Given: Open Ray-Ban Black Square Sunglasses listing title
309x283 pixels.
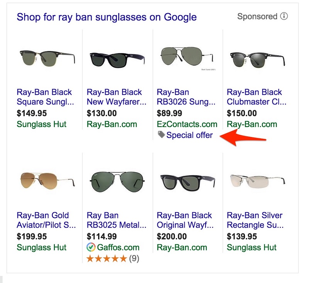Looking at the screenshot, I should 45,97.
